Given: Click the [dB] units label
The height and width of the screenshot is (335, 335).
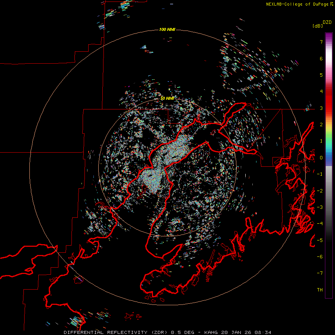Looking at the screenshot, I should pos(318,26).
